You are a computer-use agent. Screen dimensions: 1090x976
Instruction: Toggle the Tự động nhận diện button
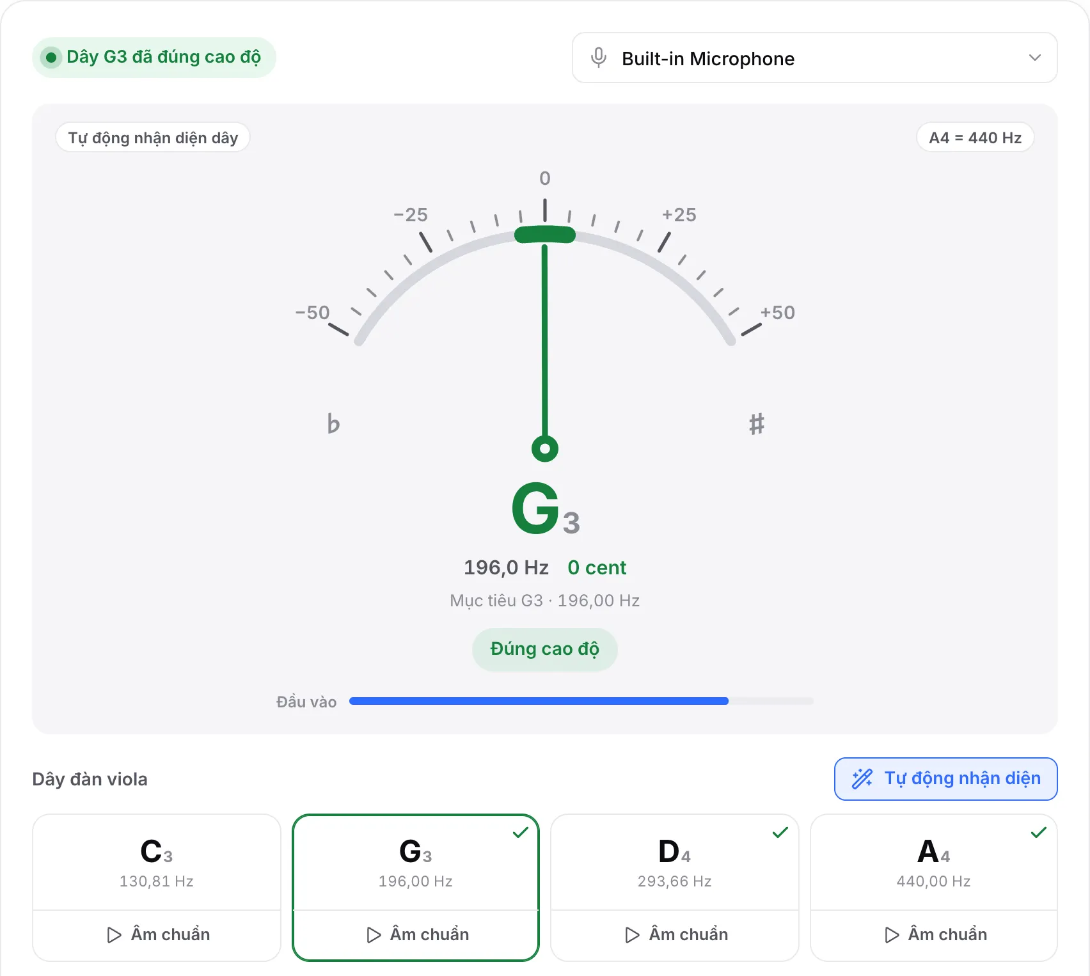click(x=945, y=778)
